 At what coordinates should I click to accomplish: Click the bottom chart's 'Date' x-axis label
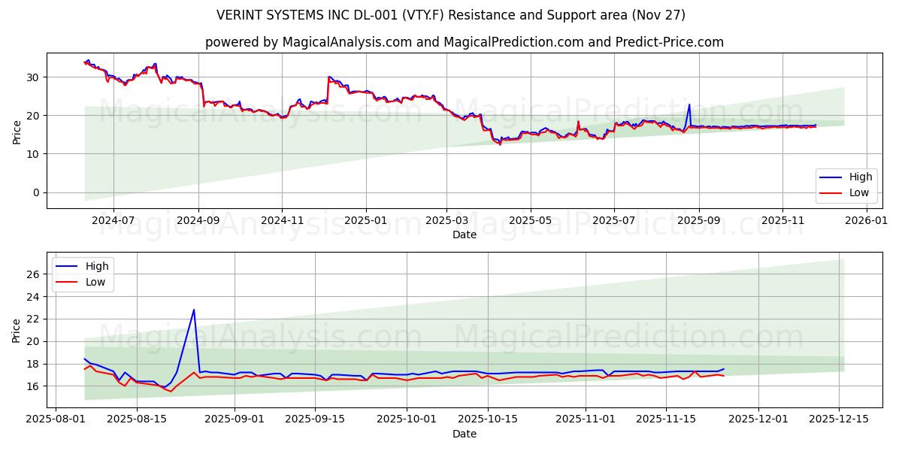[464, 434]
